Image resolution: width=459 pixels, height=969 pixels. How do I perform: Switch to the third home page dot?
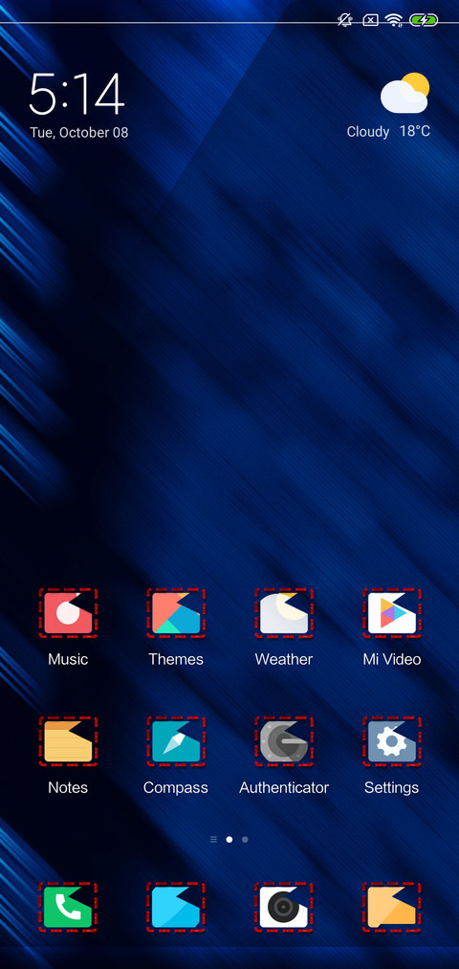coord(245,839)
